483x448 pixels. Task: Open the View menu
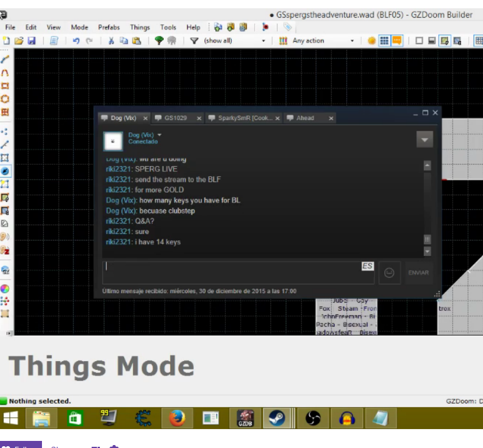point(54,27)
